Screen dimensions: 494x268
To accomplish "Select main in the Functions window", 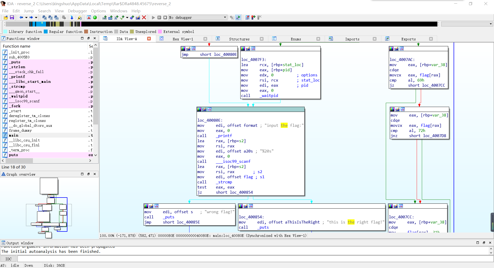I will tap(14, 135).
